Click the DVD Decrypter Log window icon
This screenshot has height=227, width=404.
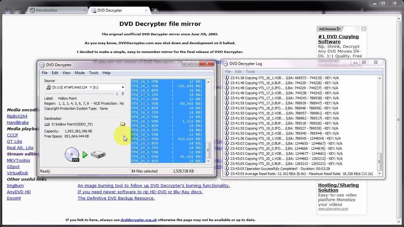(x=225, y=64)
